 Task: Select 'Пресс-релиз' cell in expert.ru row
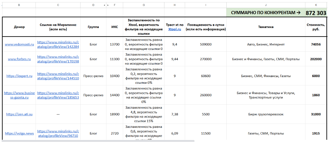point(93,76)
